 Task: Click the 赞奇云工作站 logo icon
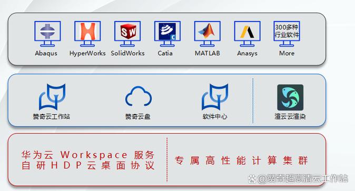[52, 97]
